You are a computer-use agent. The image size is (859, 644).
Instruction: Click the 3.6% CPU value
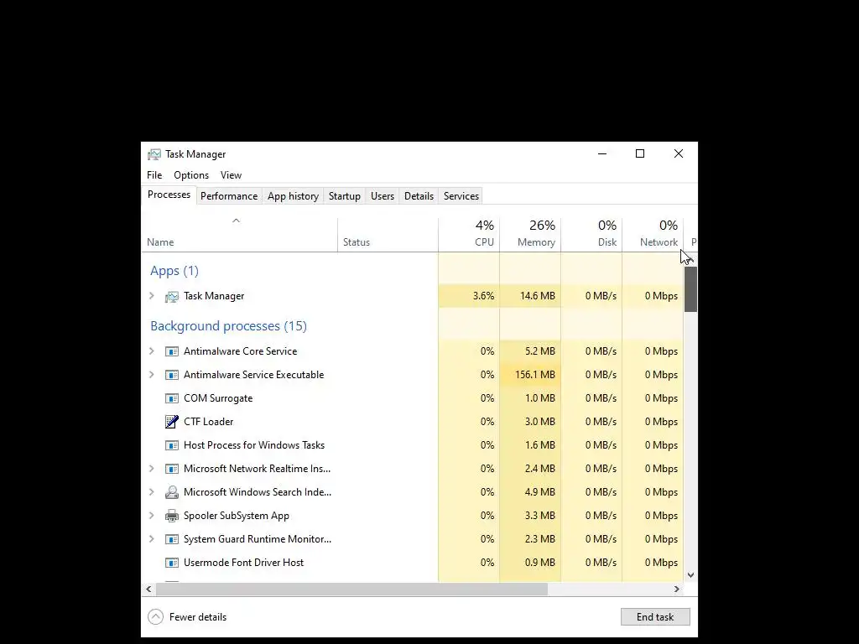pos(484,296)
